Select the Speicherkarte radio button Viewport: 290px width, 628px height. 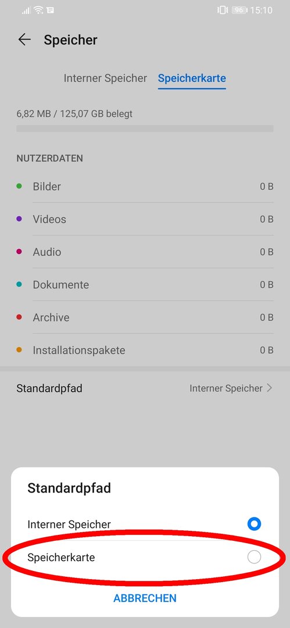pyautogui.click(x=254, y=556)
